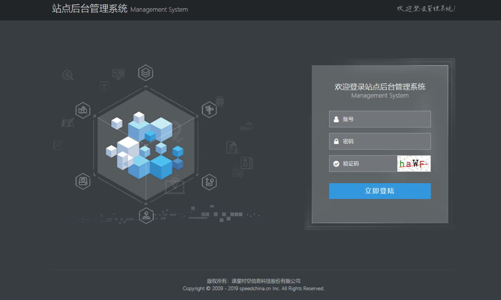Click the faint globe icon

pos(220,101)
